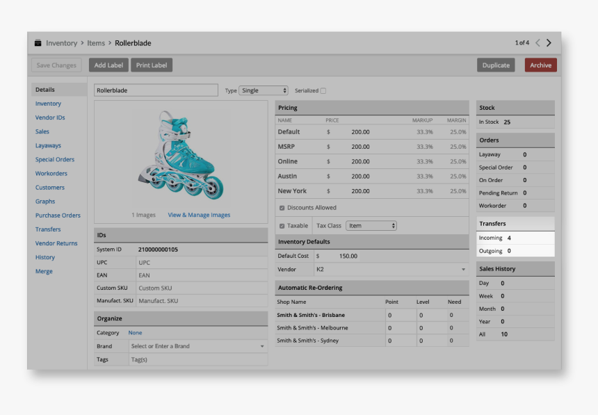Select Transfers in the left sidebar
Viewport: 598px width, 415px height.
click(48, 229)
